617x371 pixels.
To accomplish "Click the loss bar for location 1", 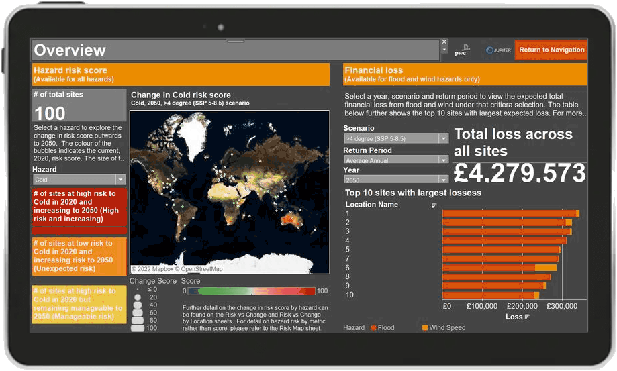I will click(509, 213).
